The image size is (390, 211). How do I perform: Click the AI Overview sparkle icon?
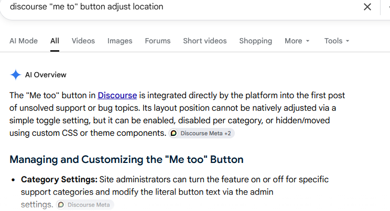coord(15,75)
